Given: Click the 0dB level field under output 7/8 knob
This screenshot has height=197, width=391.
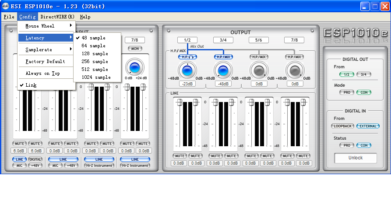Looking at the screenshot, I should [x=295, y=84].
